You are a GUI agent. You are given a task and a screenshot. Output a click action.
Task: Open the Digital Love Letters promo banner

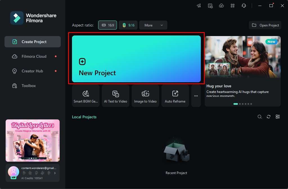33,141
